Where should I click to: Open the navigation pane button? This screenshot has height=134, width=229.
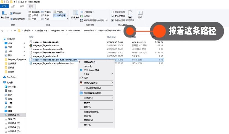pos(4,15)
